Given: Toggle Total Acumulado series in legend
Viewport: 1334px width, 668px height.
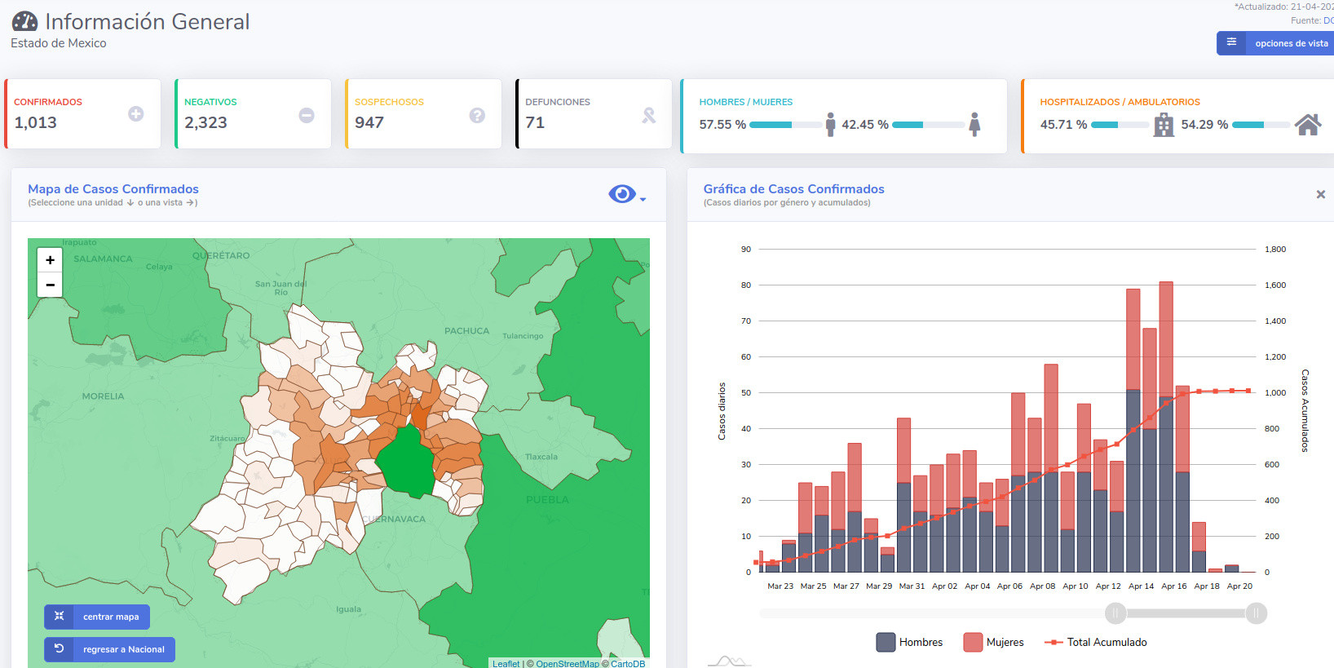Looking at the screenshot, I should [x=1096, y=643].
